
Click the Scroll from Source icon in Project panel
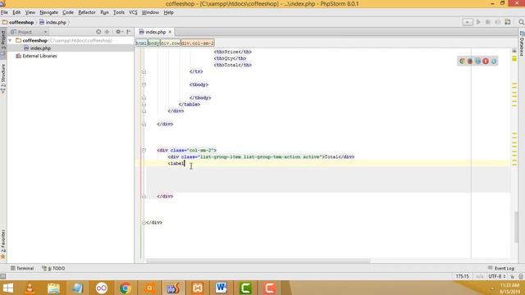point(98,32)
